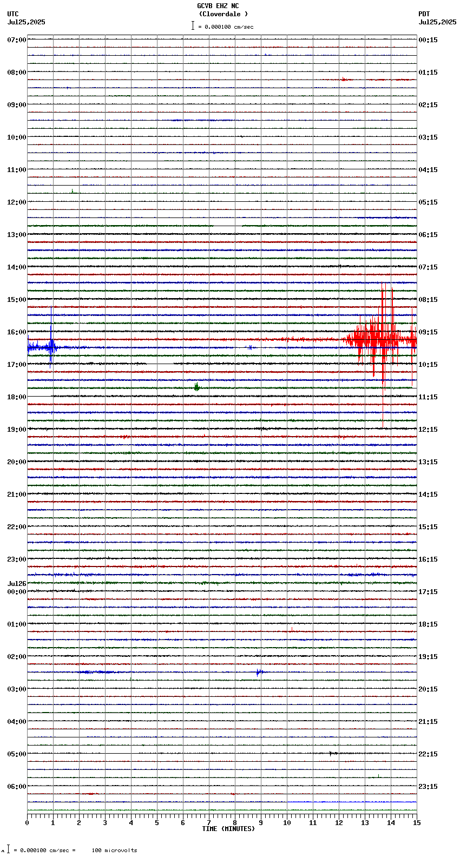Click the Jul25,2025 date under PDT
This screenshot has height=857, width=460.
[x=437, y=22]
